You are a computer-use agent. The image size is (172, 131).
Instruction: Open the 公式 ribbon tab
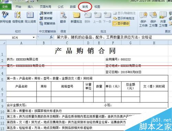(61, 7)
